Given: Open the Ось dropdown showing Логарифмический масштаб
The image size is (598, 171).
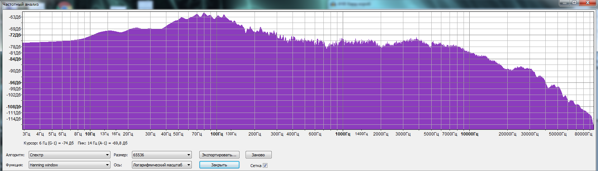Looking at the screenshot, I should (x=162, y=165).
